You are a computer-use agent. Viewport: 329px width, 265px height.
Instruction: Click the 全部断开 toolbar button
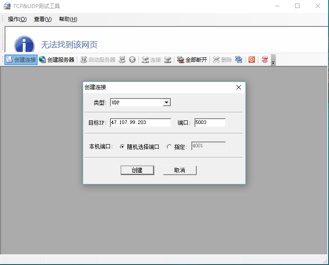click(x=192, y=60)
